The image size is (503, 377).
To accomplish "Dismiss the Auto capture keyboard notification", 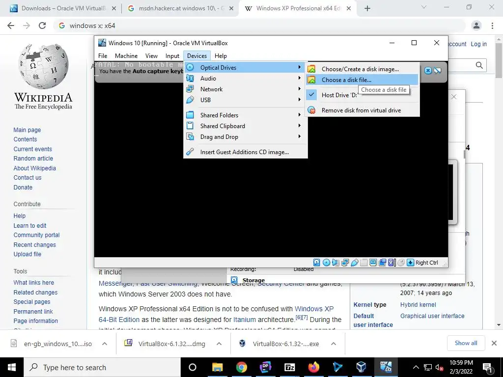I will (x=428, y=71).
